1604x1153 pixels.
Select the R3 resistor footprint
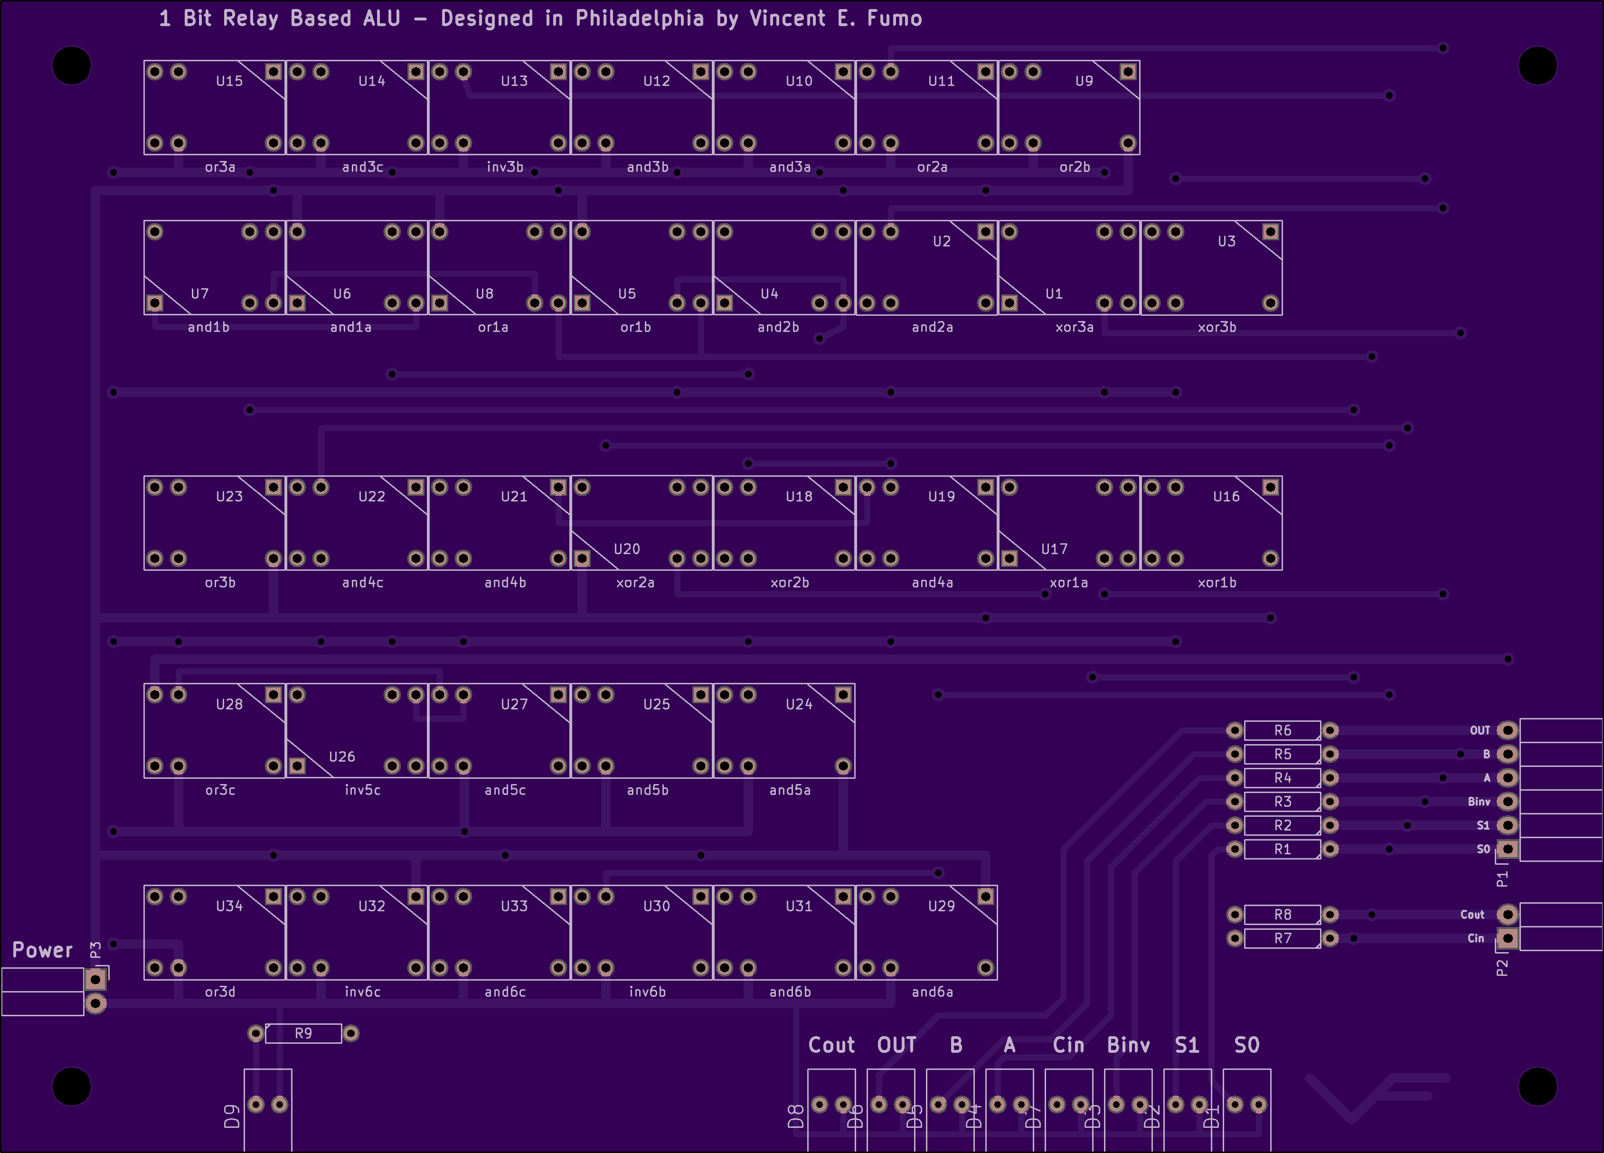pyautogui.click(x=1282, y=802)
